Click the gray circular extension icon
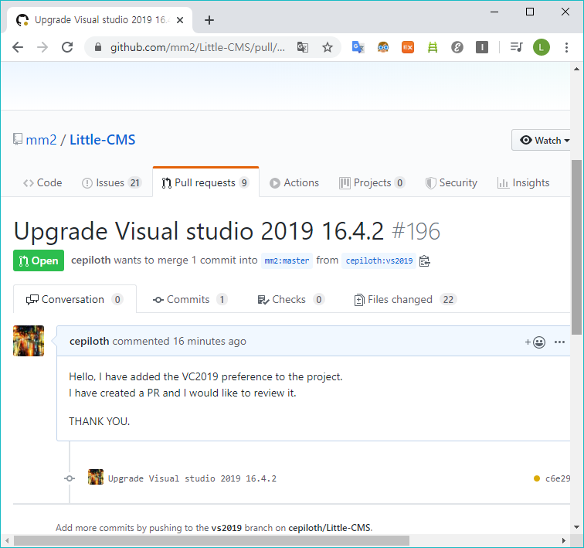The width and height of the screenshot is (584, 548). point(457,47)
